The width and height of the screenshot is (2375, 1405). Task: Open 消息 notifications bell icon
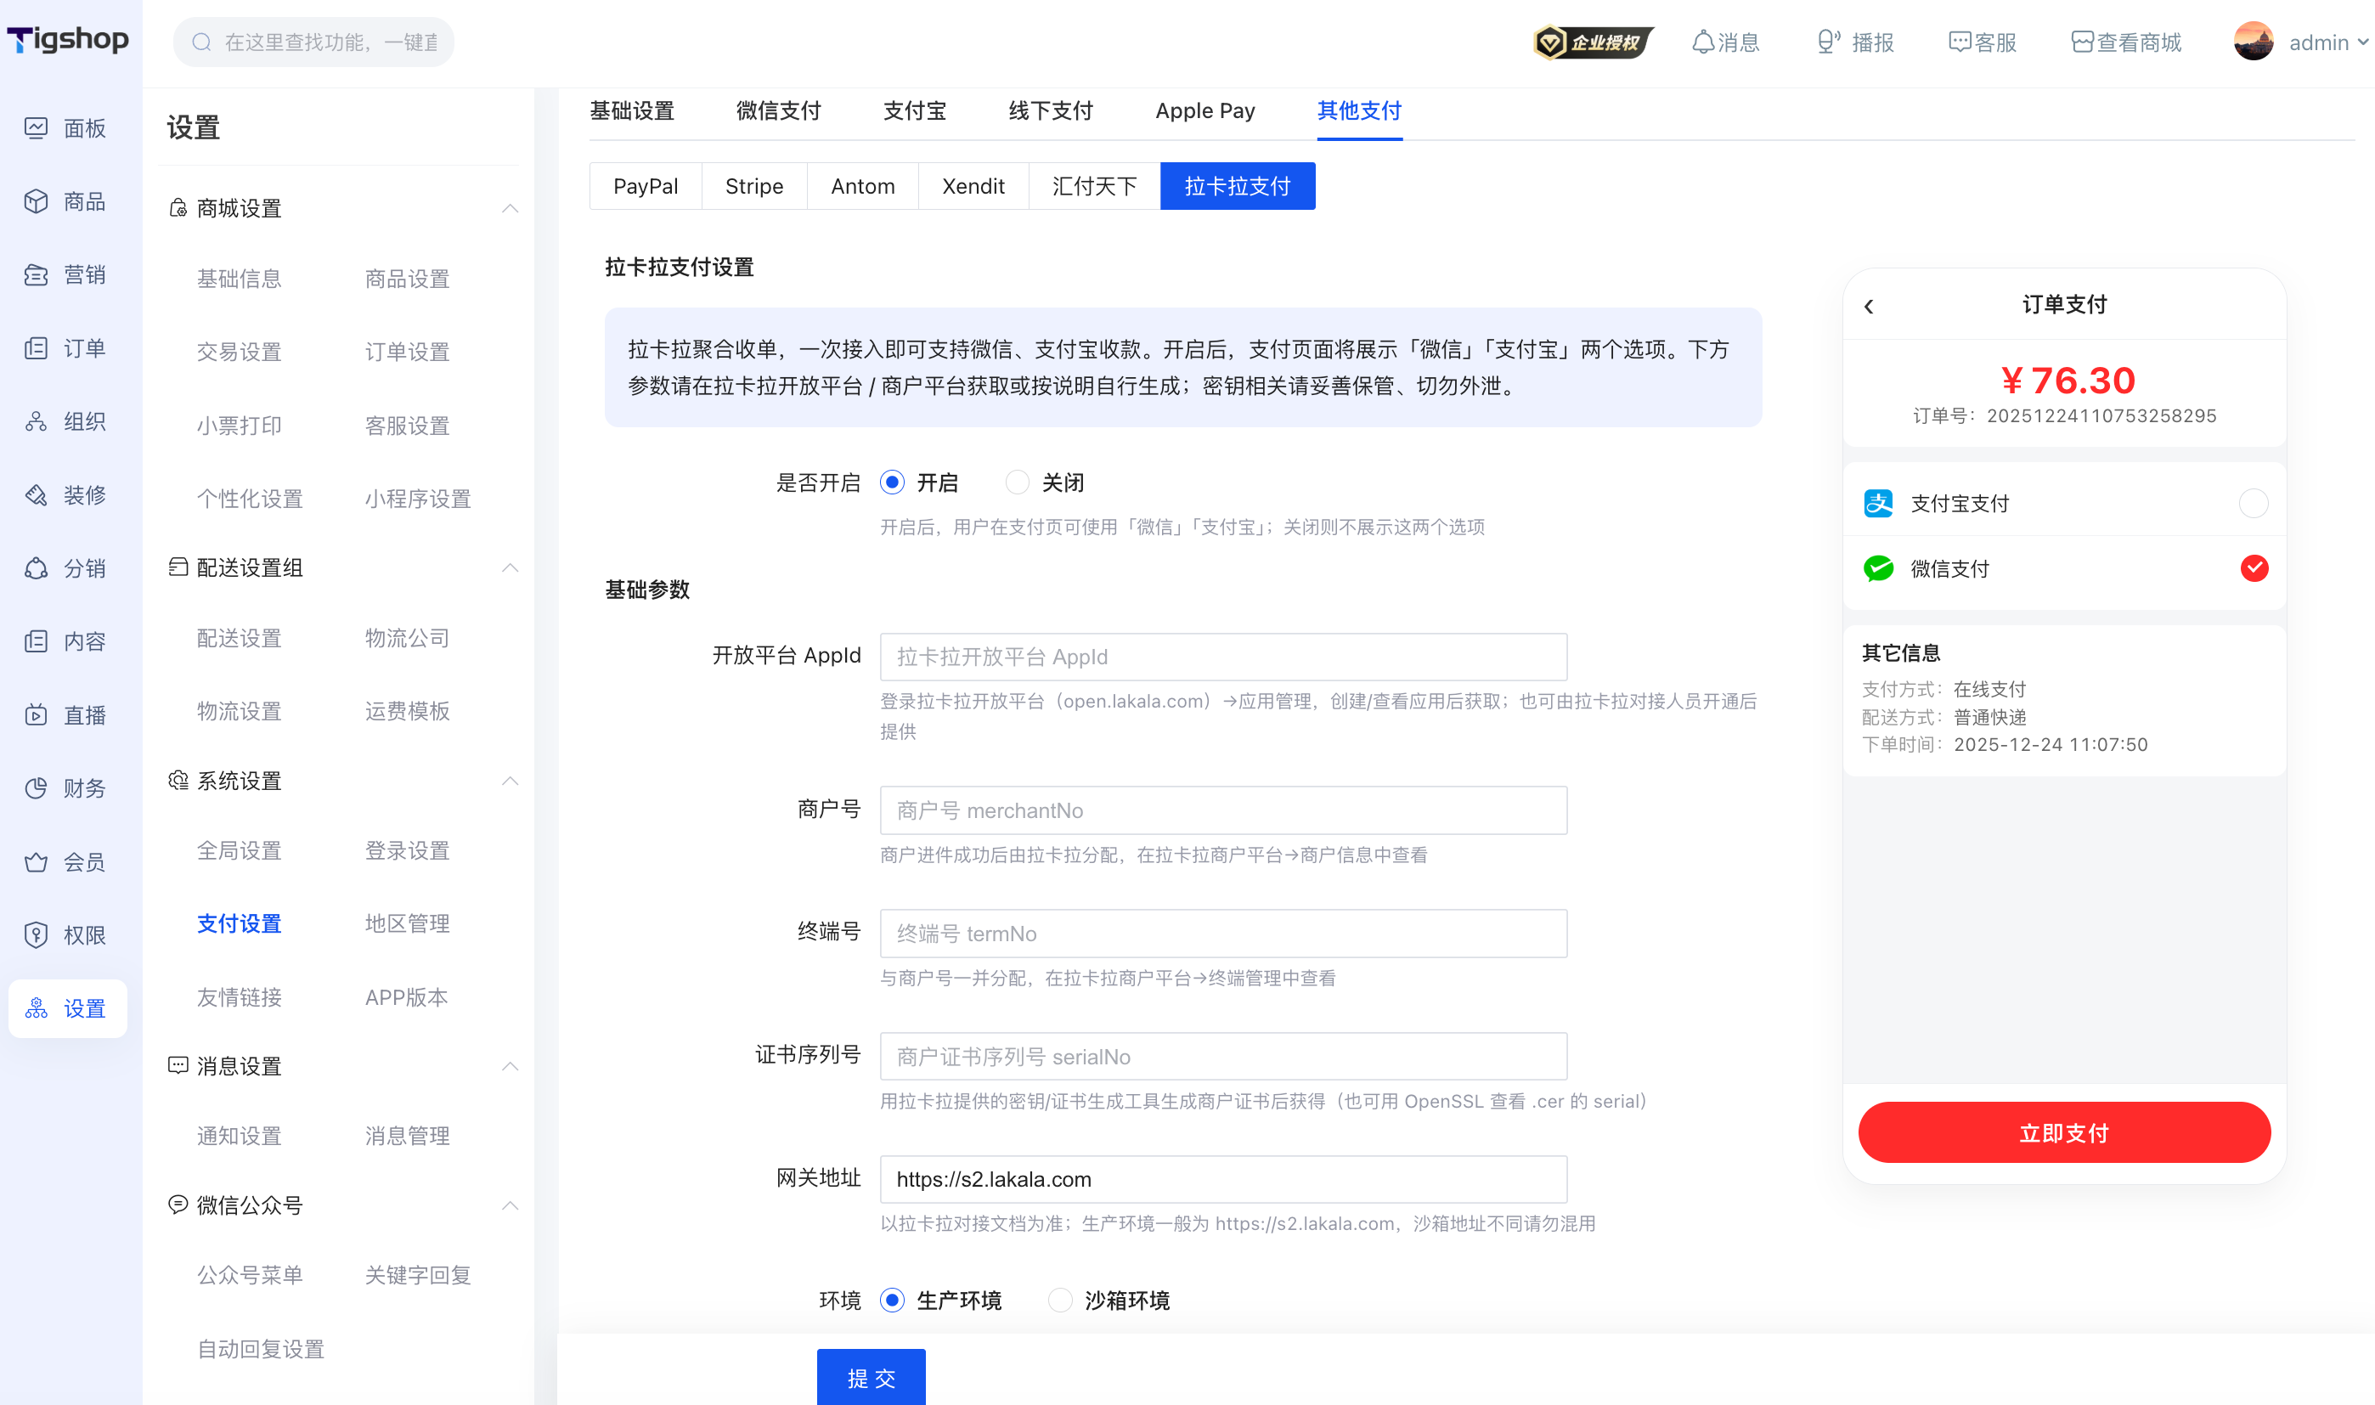tap(1703, 42)
